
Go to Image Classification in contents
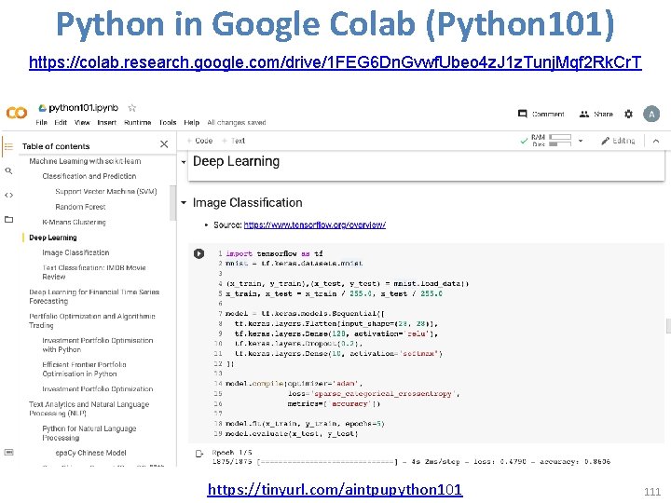[x=75, y=252]
